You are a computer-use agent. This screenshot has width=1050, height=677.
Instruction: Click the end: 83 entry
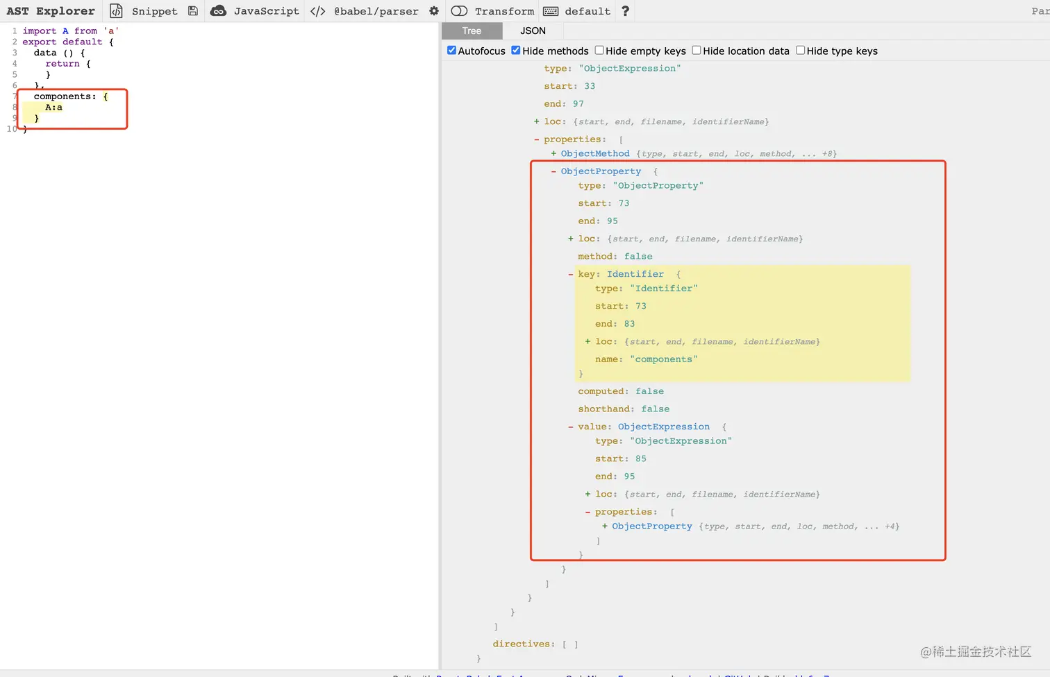tap(615, 324)
